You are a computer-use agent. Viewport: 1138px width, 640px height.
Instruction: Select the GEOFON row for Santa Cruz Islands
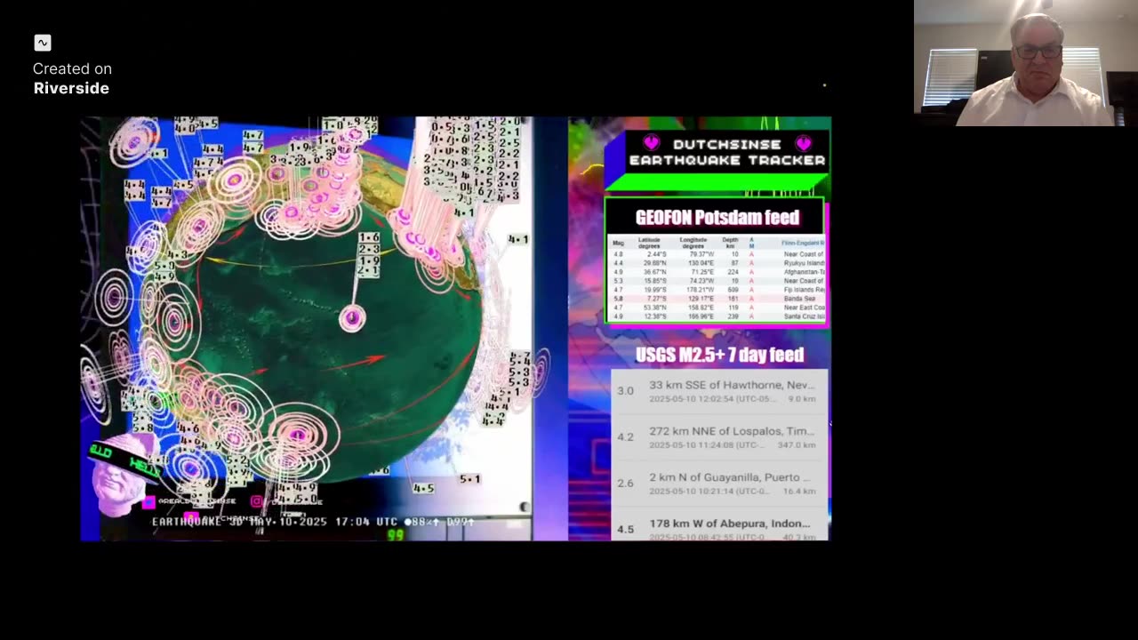tap(717, 316)
